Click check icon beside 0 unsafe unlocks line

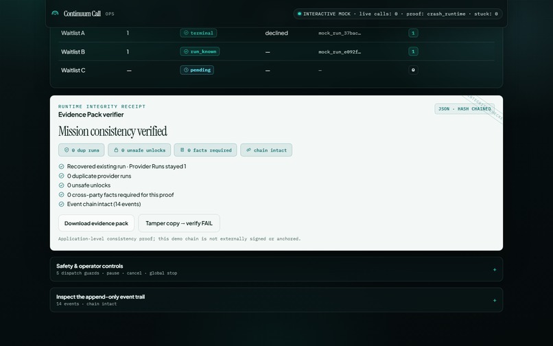pyautogui.click(x=61, y=185)
